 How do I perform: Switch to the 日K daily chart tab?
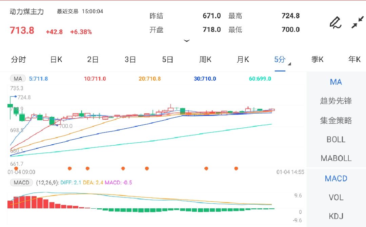(x=56, y=59)
